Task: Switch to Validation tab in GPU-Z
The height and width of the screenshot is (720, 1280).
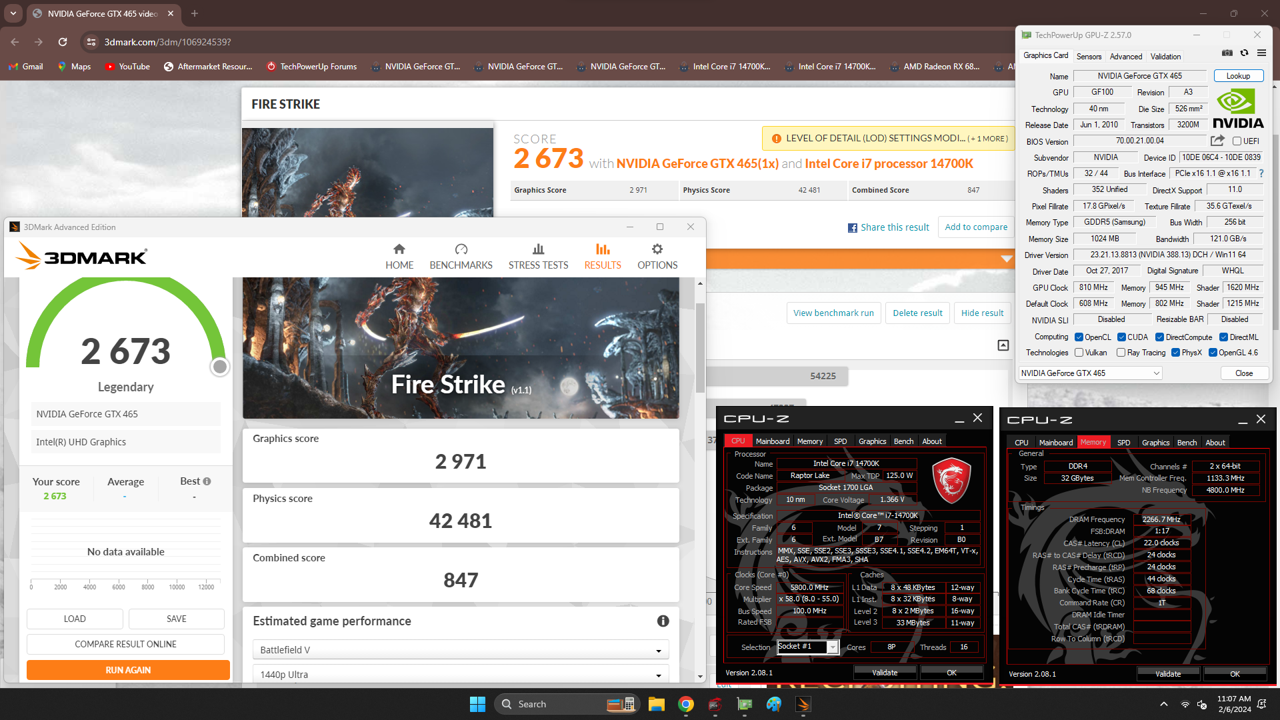Action: pyautogui.click(x=1165, y=57)
